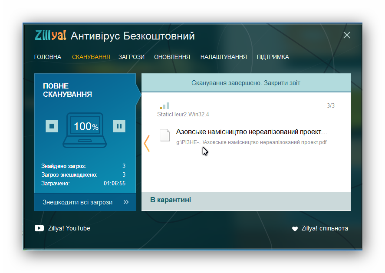The height and width of the screenshot is (273, 385).
Task: Click the severity bars icon above StaticHeur2.Win32.4
Action: pos(165,105)
